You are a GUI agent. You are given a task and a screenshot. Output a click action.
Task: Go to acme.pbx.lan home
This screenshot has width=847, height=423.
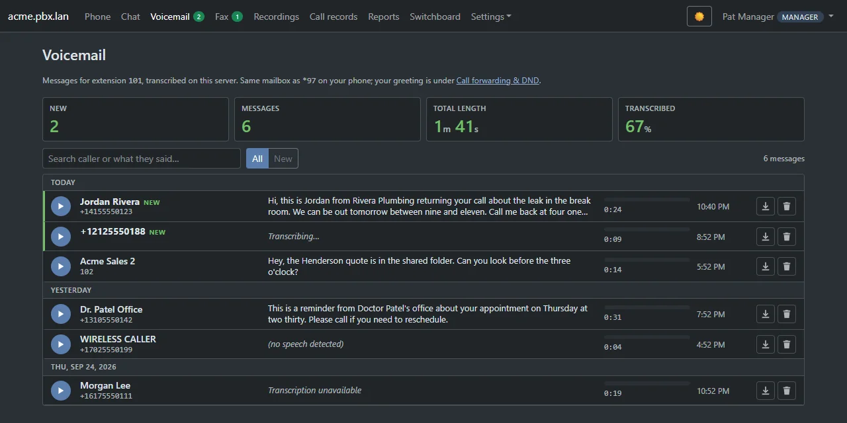pos(38,17)
